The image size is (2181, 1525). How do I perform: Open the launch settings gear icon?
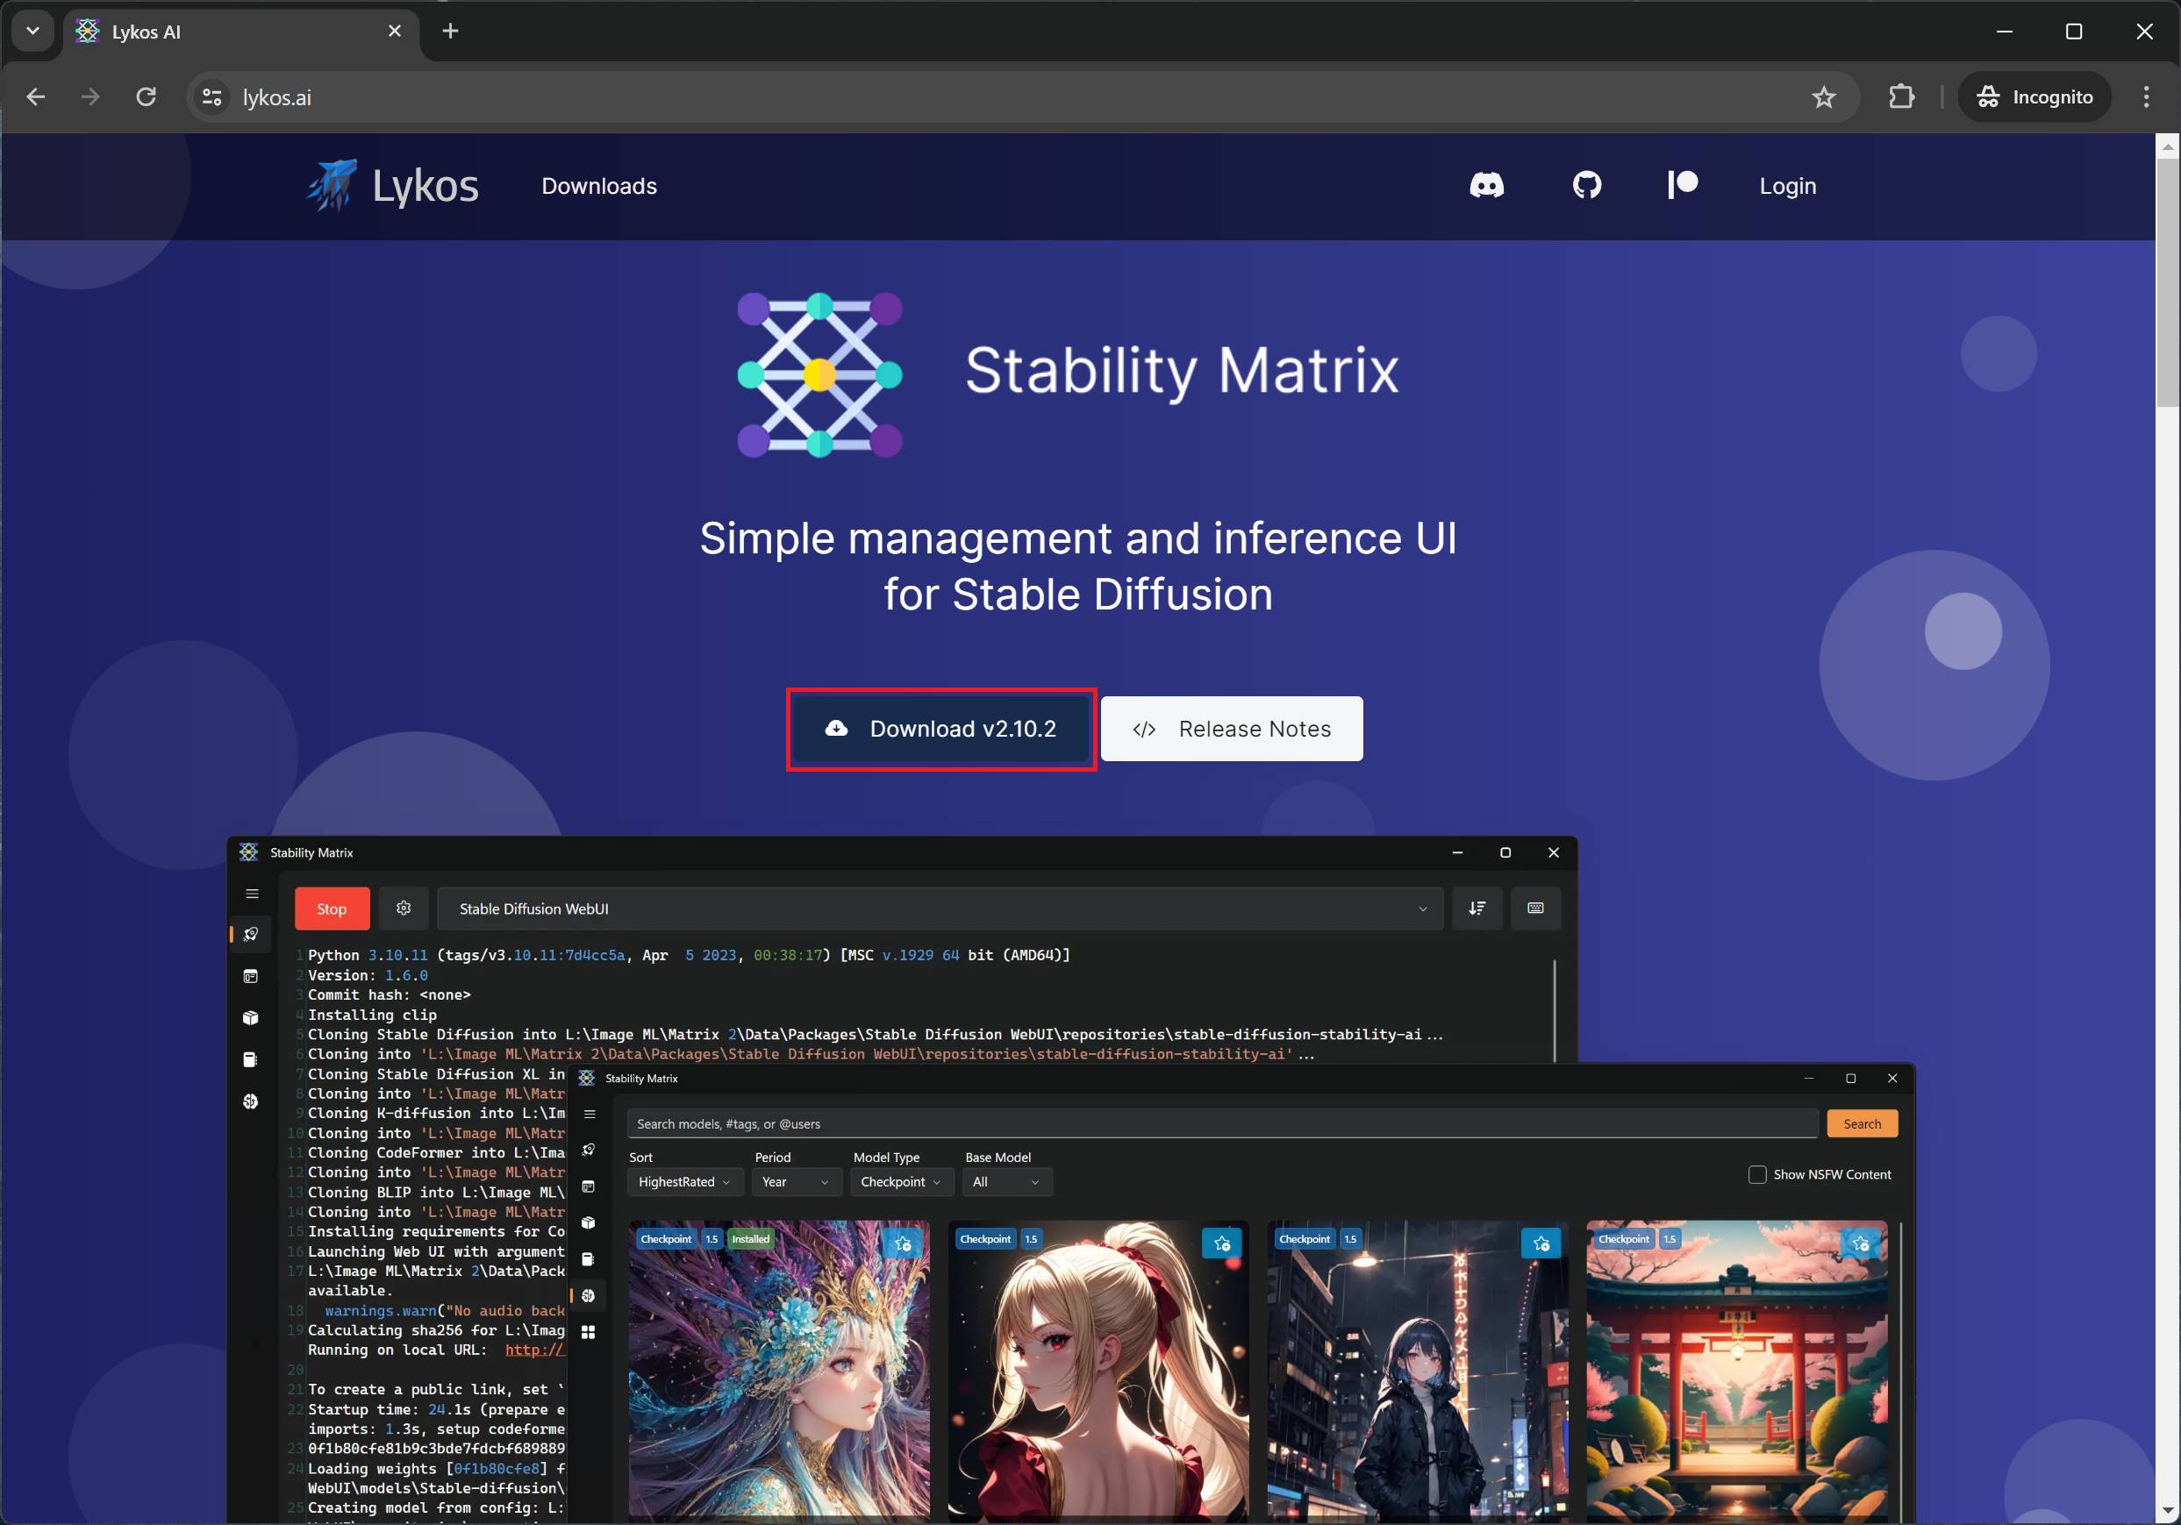[403, 908]
